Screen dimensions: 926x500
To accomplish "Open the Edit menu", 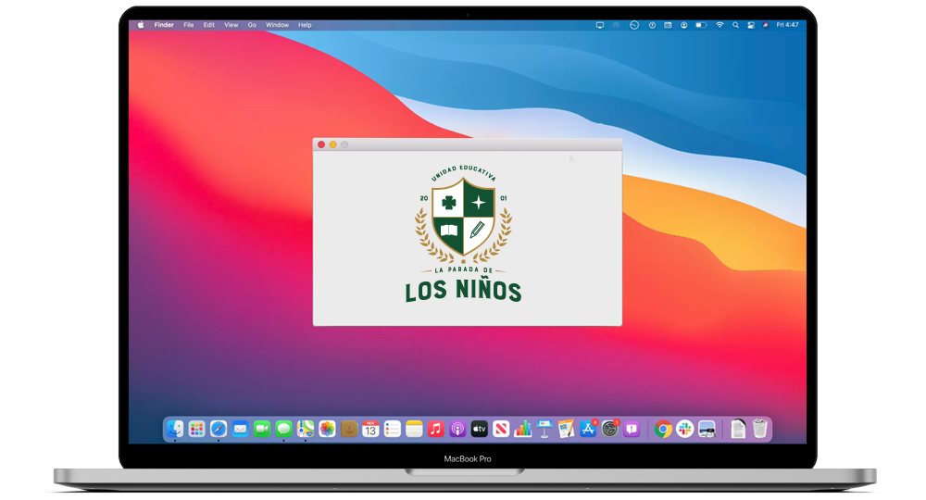I will (209, 25).
